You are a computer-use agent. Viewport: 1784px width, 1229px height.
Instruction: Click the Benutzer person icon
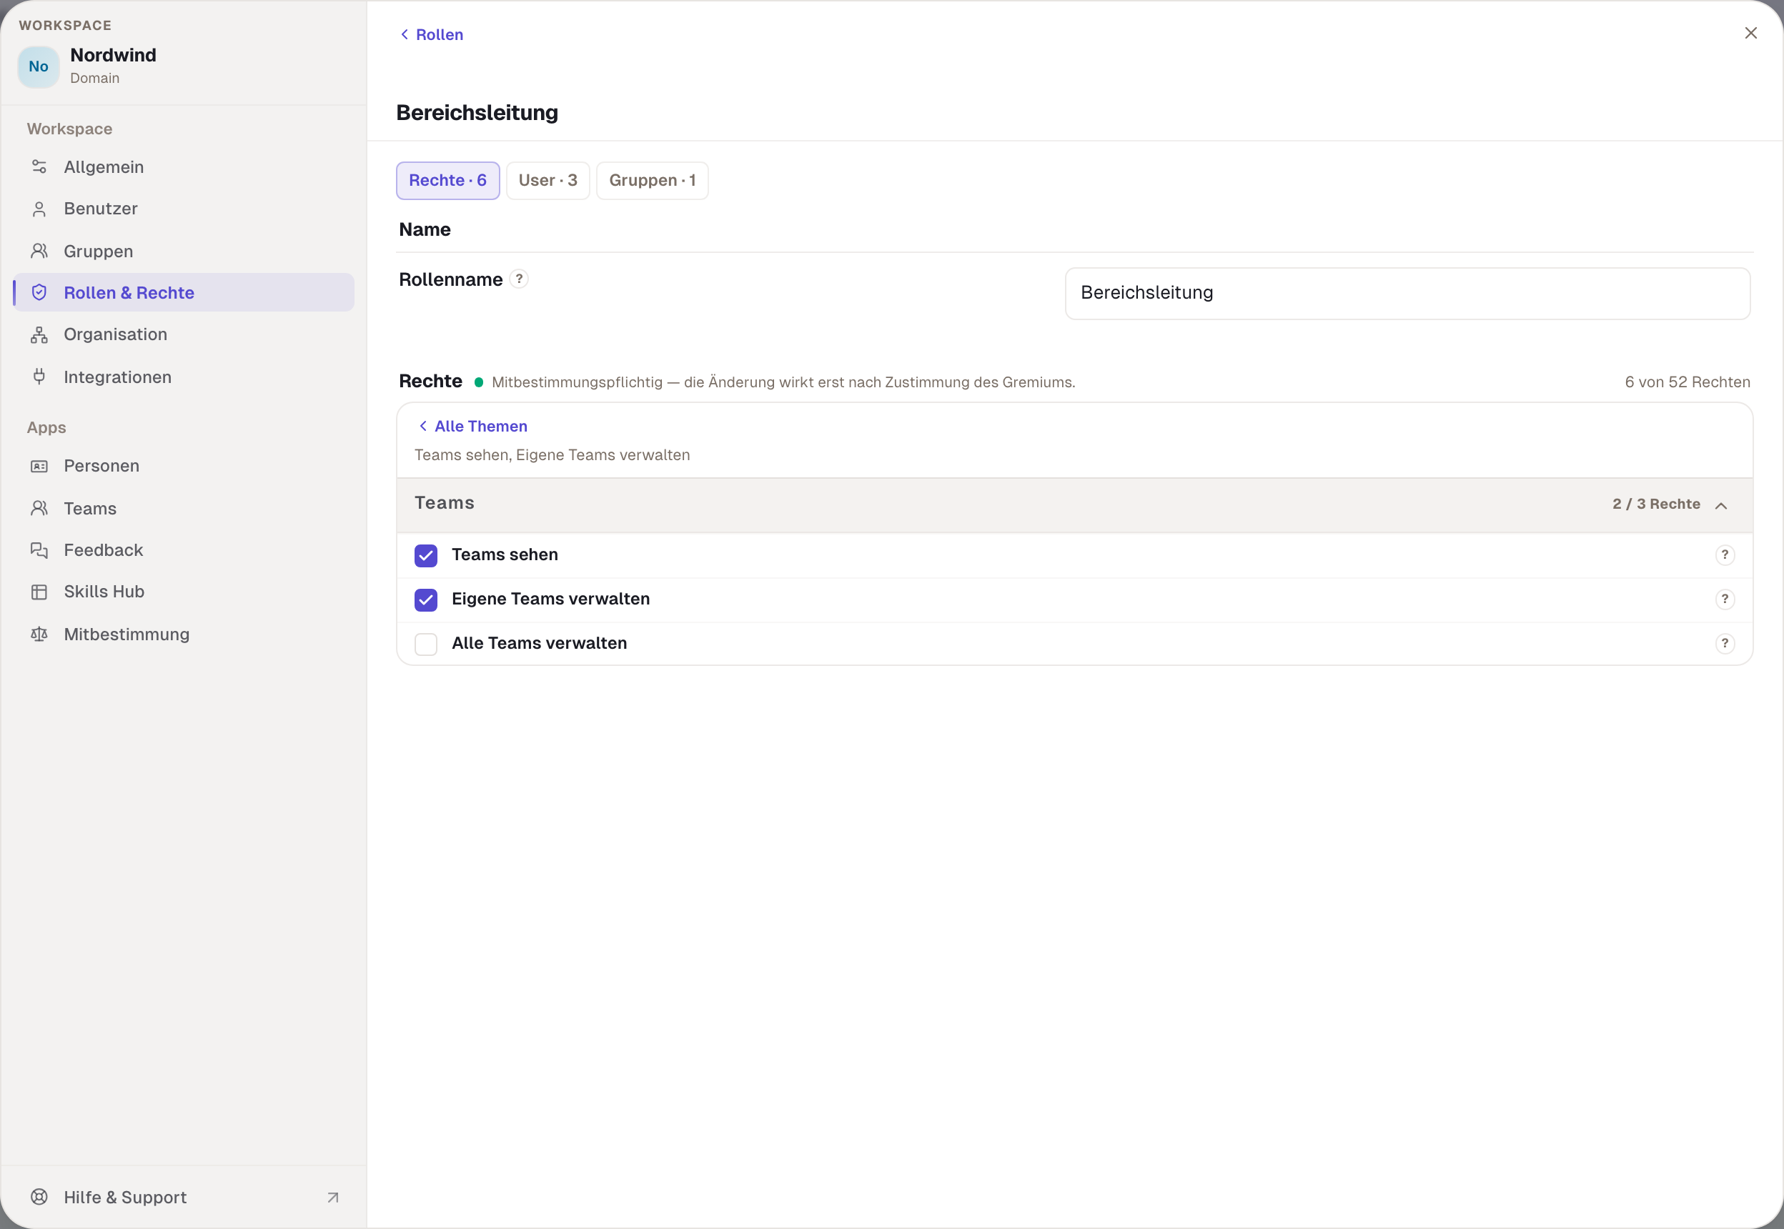(39, 209)
